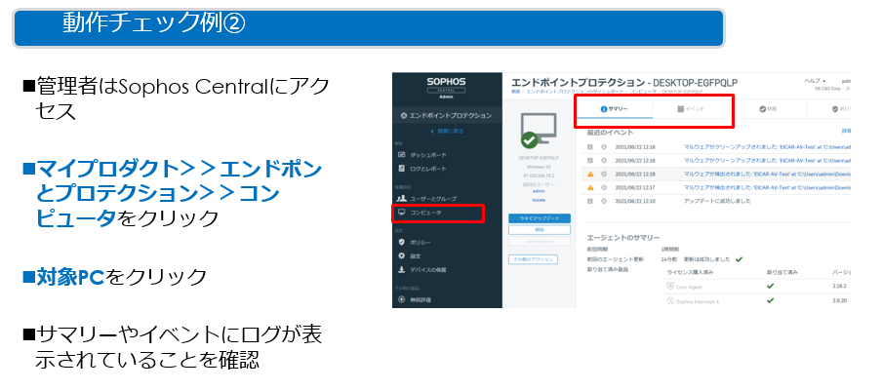
Task: Click the エージェントのサマリー heading
Action: (x=622, y=238)
